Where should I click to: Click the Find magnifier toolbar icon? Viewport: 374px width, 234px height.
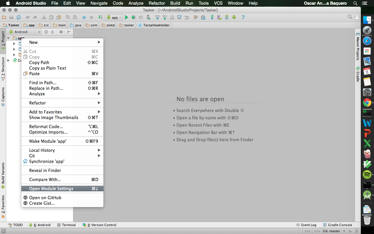coord(68,17)
